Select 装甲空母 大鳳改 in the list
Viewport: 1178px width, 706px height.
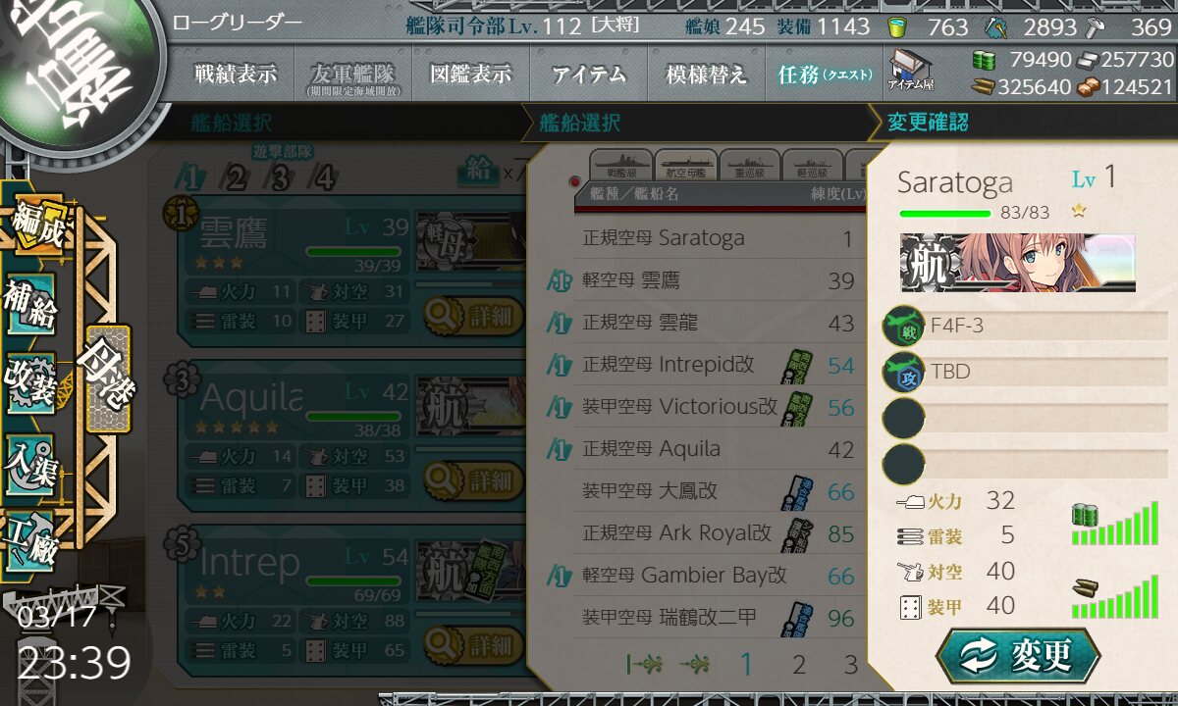(720, 491)
